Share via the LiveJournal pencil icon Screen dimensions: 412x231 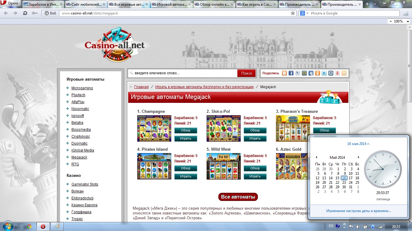pyautogui.click(x=298, y=73)
